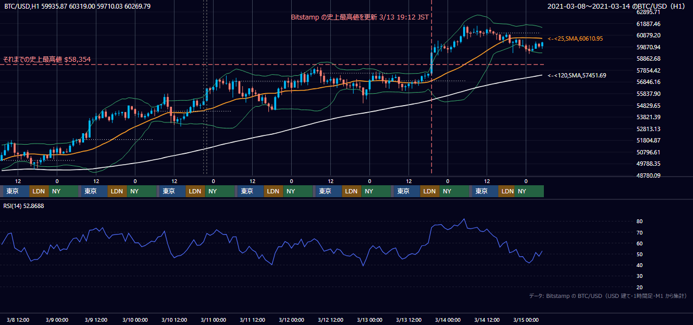Click the RSI axis value 20

[639, 287]
